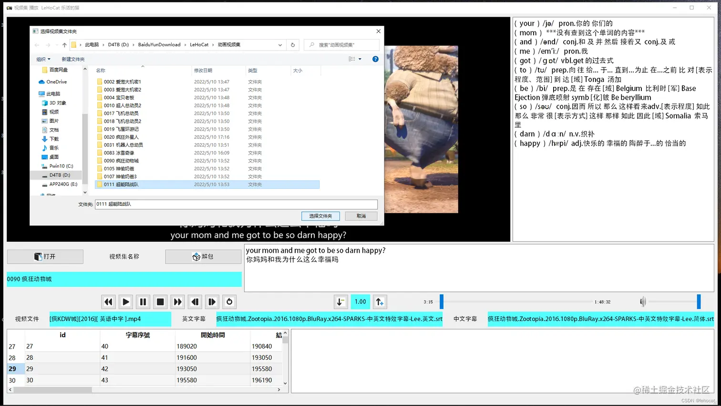Click the Back arrow in folder dialog
This screenshot has width=721, height=406.
click(x=37, y=45)
